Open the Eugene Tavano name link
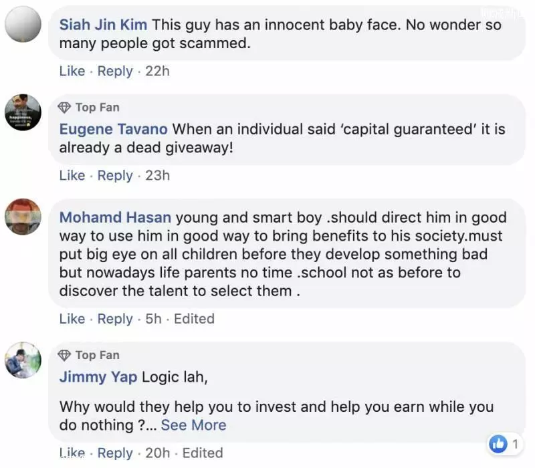Screen dimensions: 535x468 113,129
